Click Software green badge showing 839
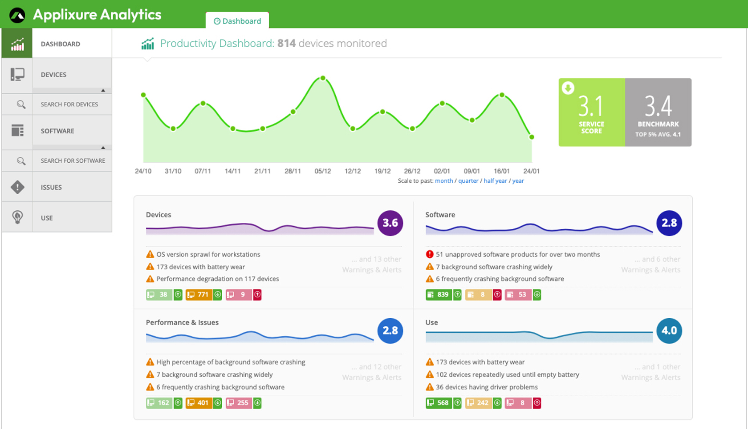This screenshot has height=429, width=748. 439,295
